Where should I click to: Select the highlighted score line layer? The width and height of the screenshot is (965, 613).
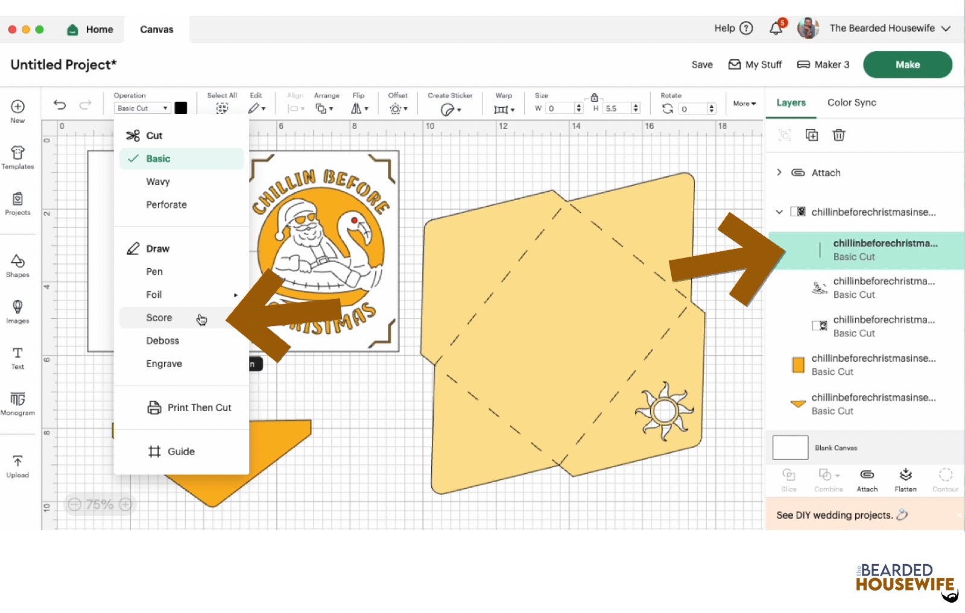pyautogui.click(x=866, y=250)
